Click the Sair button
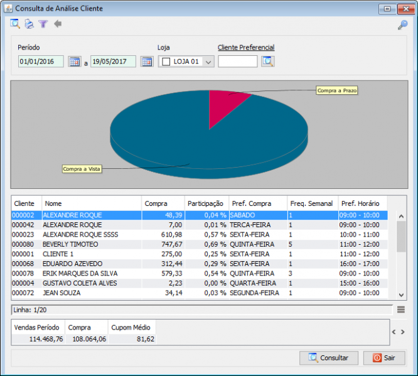The width and height of the screenshot is (418, 376). point(384,358)
